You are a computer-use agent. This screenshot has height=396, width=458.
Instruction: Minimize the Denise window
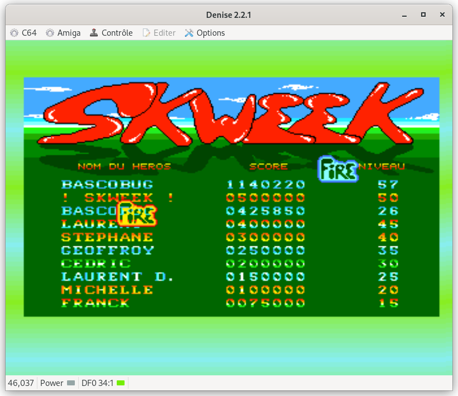tap(404, 15)
